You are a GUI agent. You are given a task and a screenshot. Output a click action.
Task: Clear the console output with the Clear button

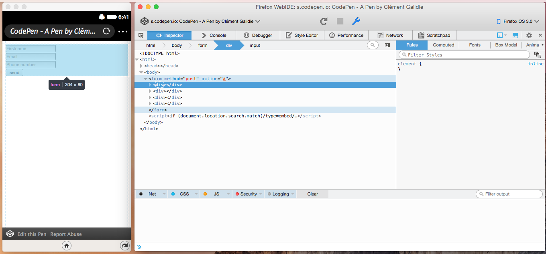[x=313, y=194]
